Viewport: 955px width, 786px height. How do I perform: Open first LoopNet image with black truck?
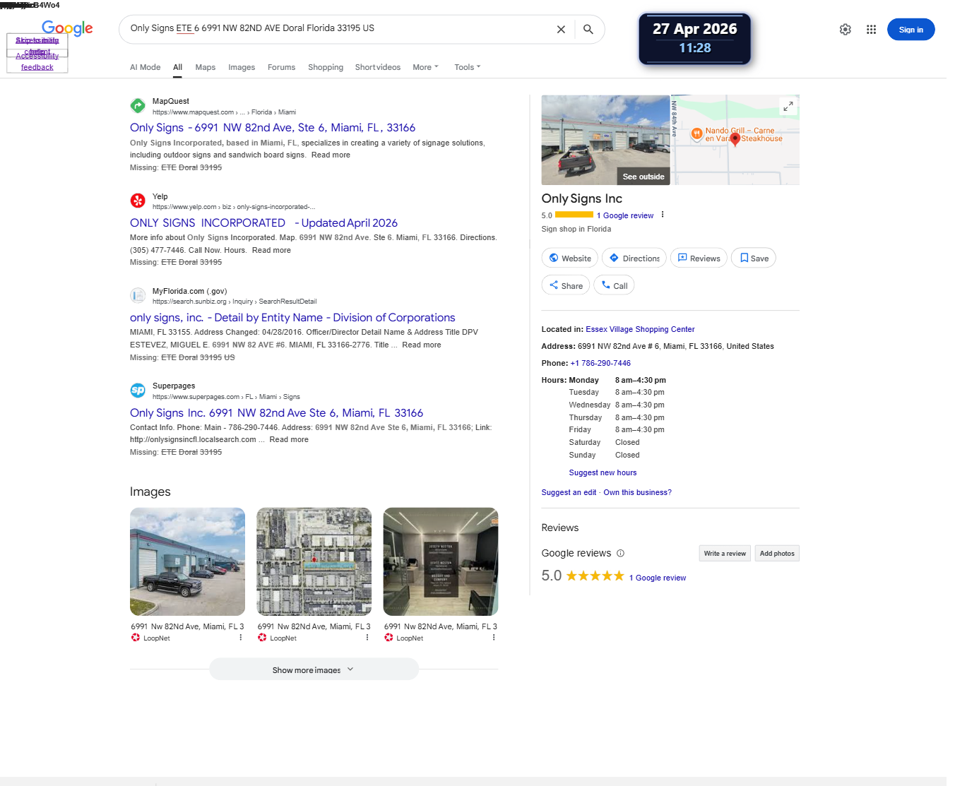(187, 561)
